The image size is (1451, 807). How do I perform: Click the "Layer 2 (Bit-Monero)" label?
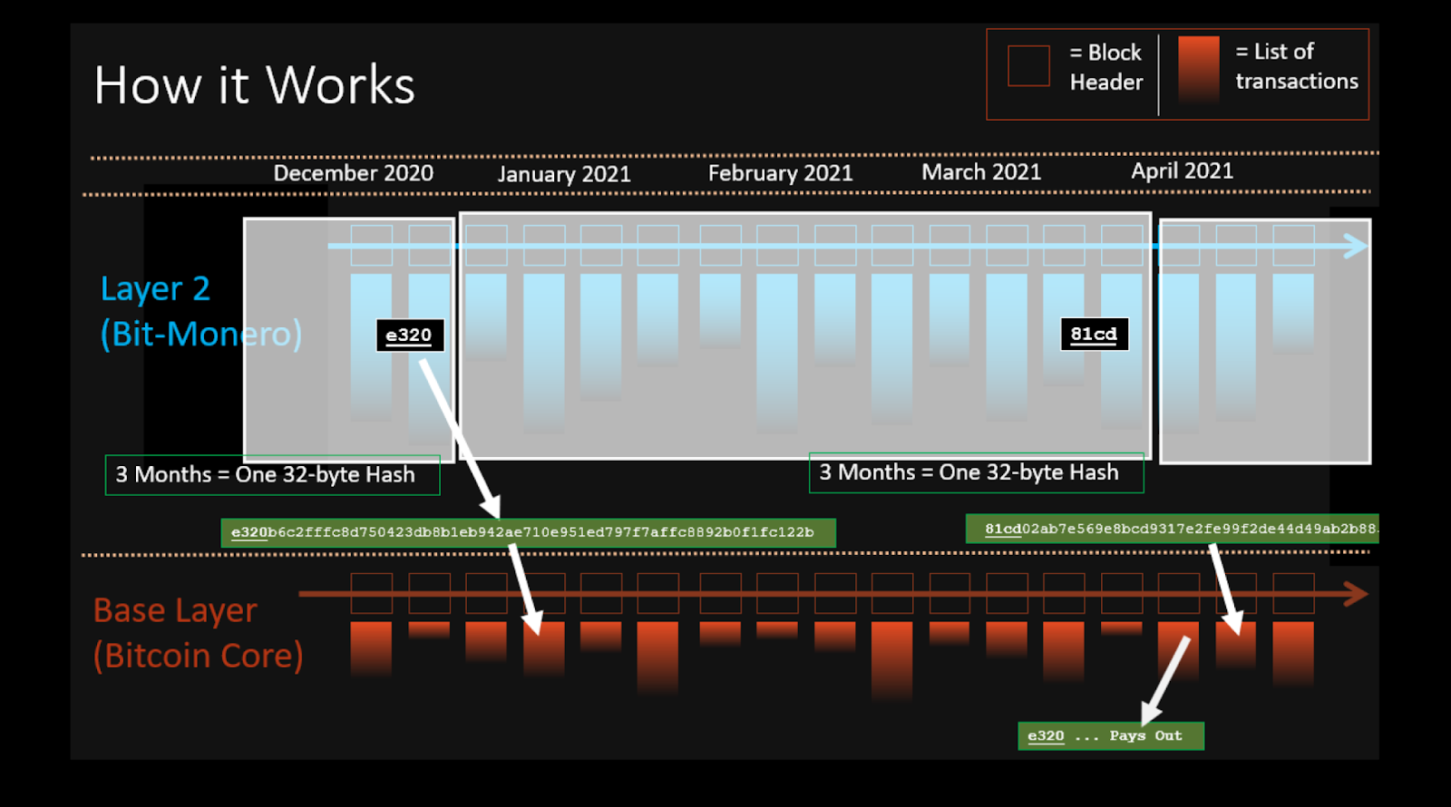tap(200, 311)
